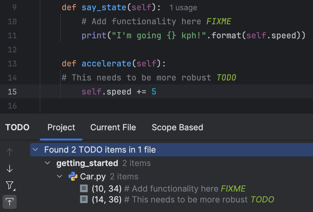
Task: Collapse the Car.py tree node
Action: pos(59,176)
